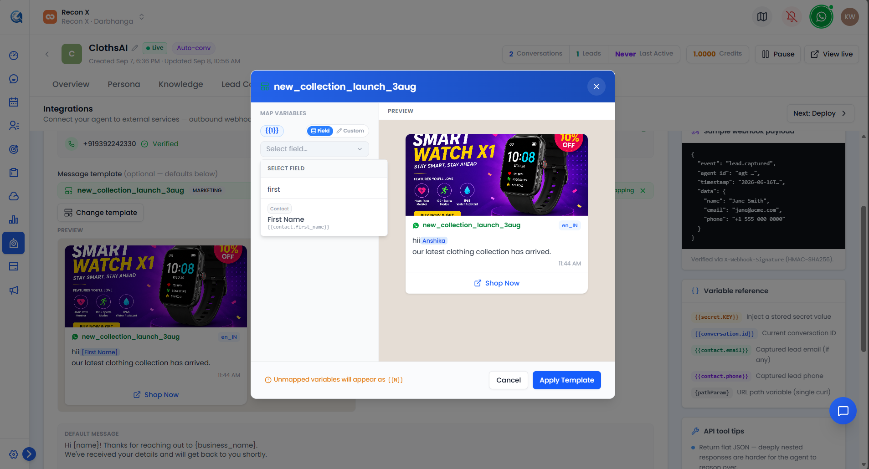This screenshot has width=869, height=469.
Task: Click the pencil icon next to ClothsAI
Action: click(135, 48)
